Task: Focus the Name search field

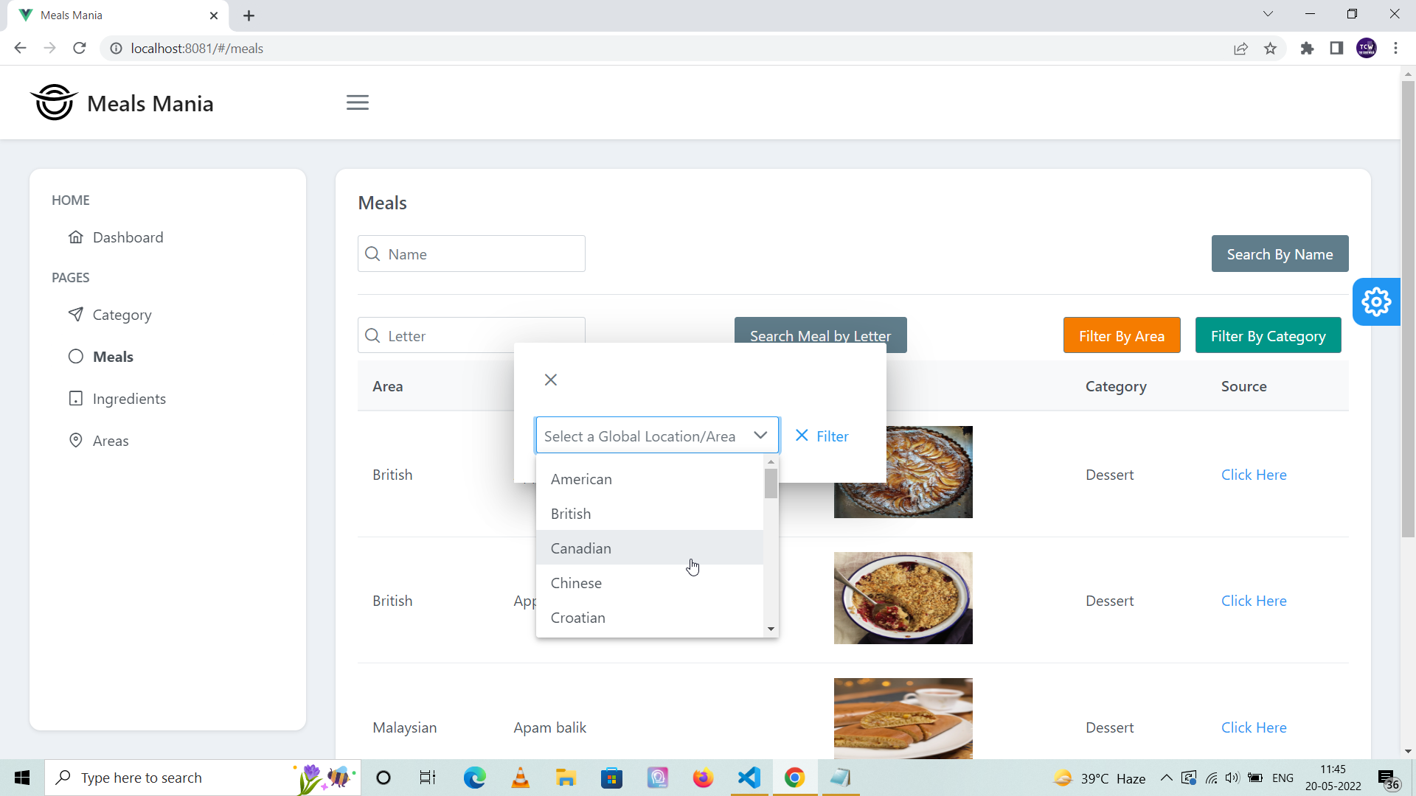Action: tap(471, 254)
